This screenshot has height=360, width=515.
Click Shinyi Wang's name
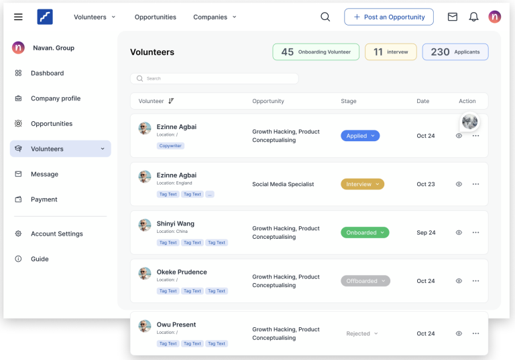pyautogui.click(x=175, y=223)
